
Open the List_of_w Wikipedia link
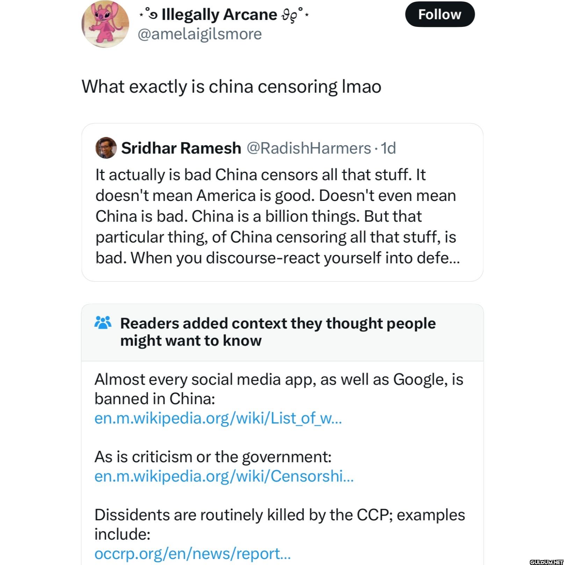pos(218,418)
